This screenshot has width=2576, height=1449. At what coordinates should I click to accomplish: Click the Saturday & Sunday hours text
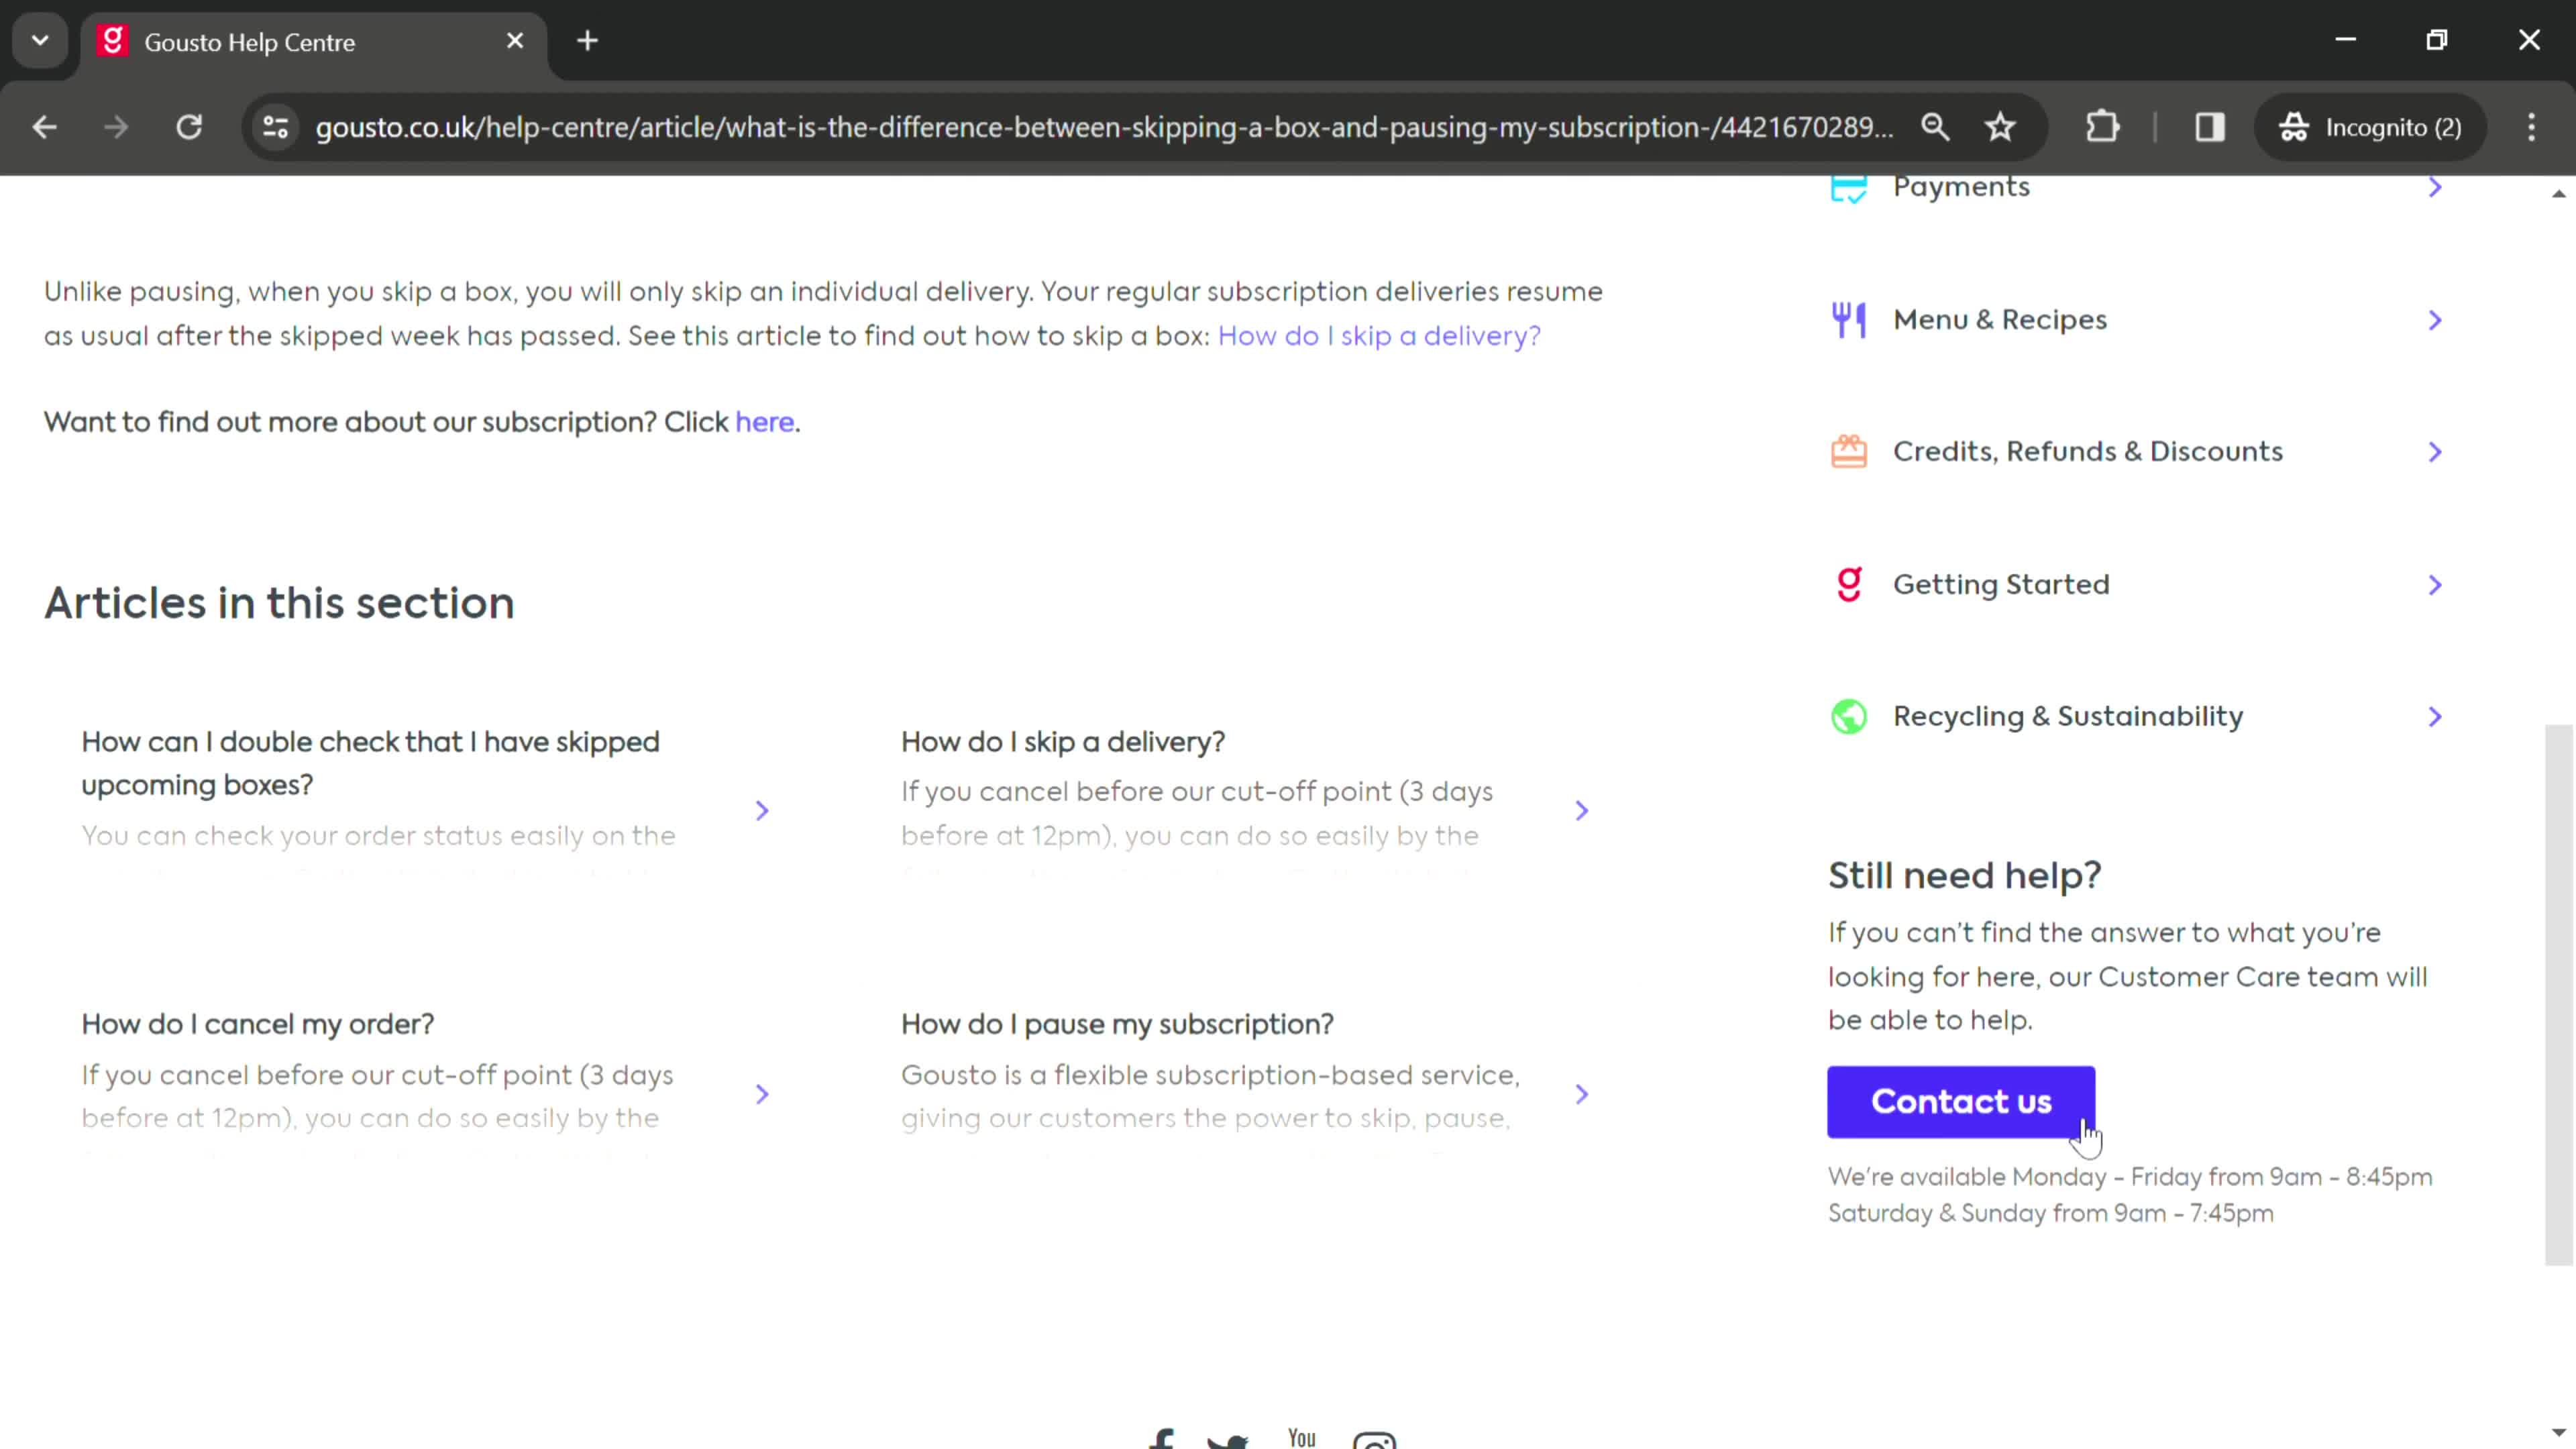2050,1213
